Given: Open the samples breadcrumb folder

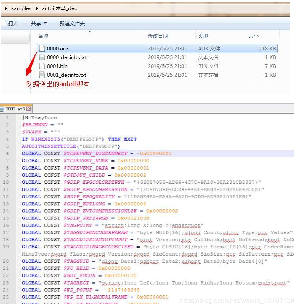Looking at the screenshot, I should point(21,8).
